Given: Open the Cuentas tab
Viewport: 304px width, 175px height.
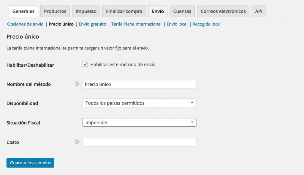Looking at the screenshot, I should point(182,11).
